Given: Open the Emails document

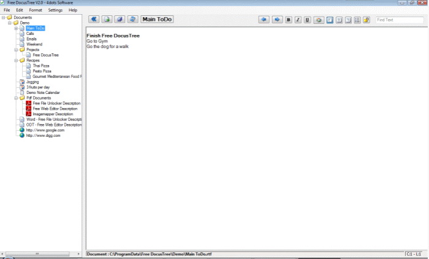Looking at the screenshot, I should tap(31, 39).
